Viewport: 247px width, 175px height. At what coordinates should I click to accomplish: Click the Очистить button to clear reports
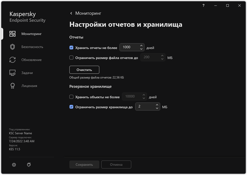click(84, 69)
